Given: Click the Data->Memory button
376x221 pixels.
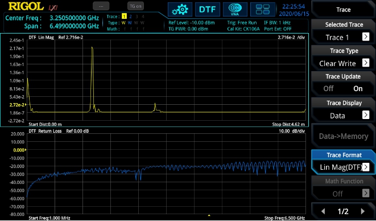Looking at the screenshot, I should pyautogui.click(x=344, y=136).
